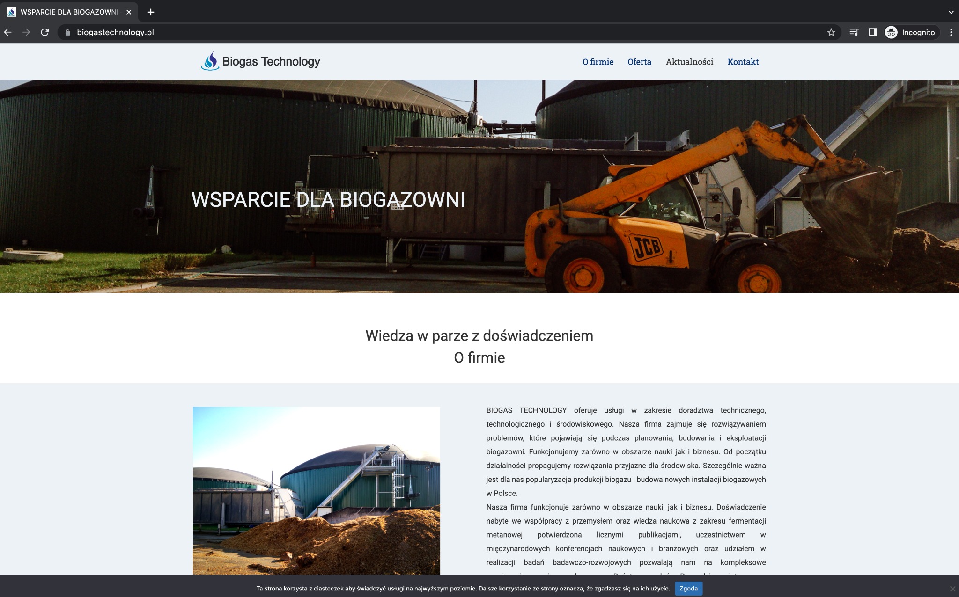Accept cookies with the Zgoda button
This screenshot has height=597, width=959.
click(688, 588)
